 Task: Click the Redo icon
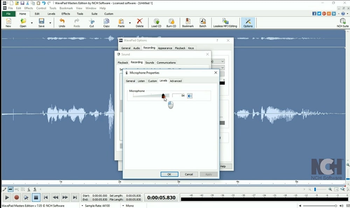coord(77,23)
